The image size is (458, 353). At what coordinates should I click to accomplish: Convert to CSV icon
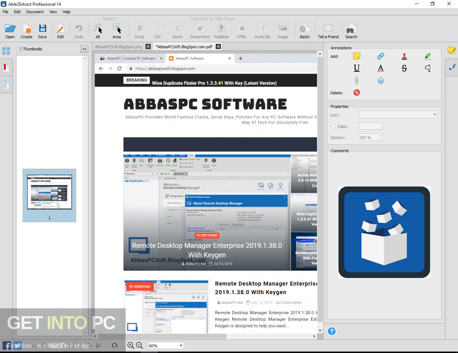pyautogui.click(x=157, y=29)
